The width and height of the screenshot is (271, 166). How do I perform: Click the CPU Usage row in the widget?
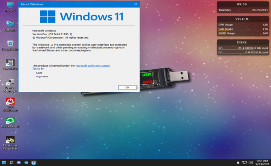(243, 25)
